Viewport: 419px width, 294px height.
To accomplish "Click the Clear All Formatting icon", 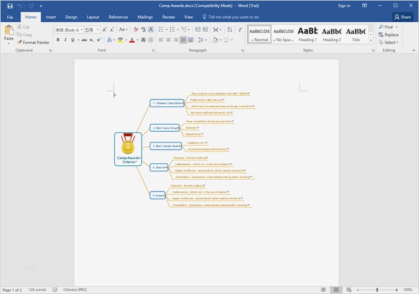I will [135, 29].
